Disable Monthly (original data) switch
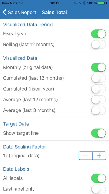The width and height of the screenshot is (109, 194). pyautogui.click(x=98, y=67)
